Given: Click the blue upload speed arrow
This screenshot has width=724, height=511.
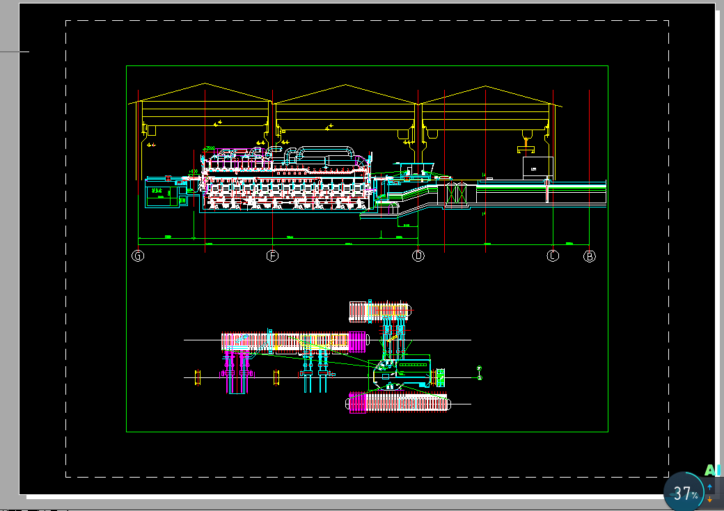Looking at the screenshot, I should click(x=709, y=487).
